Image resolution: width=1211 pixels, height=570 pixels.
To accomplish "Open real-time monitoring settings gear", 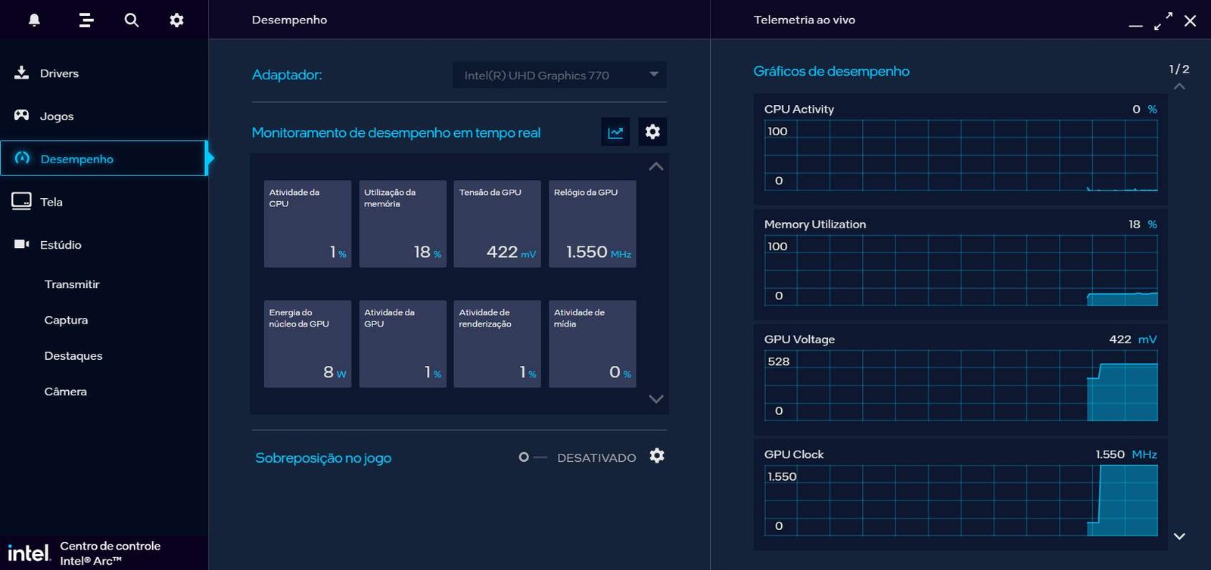I will tap(652, 132).
